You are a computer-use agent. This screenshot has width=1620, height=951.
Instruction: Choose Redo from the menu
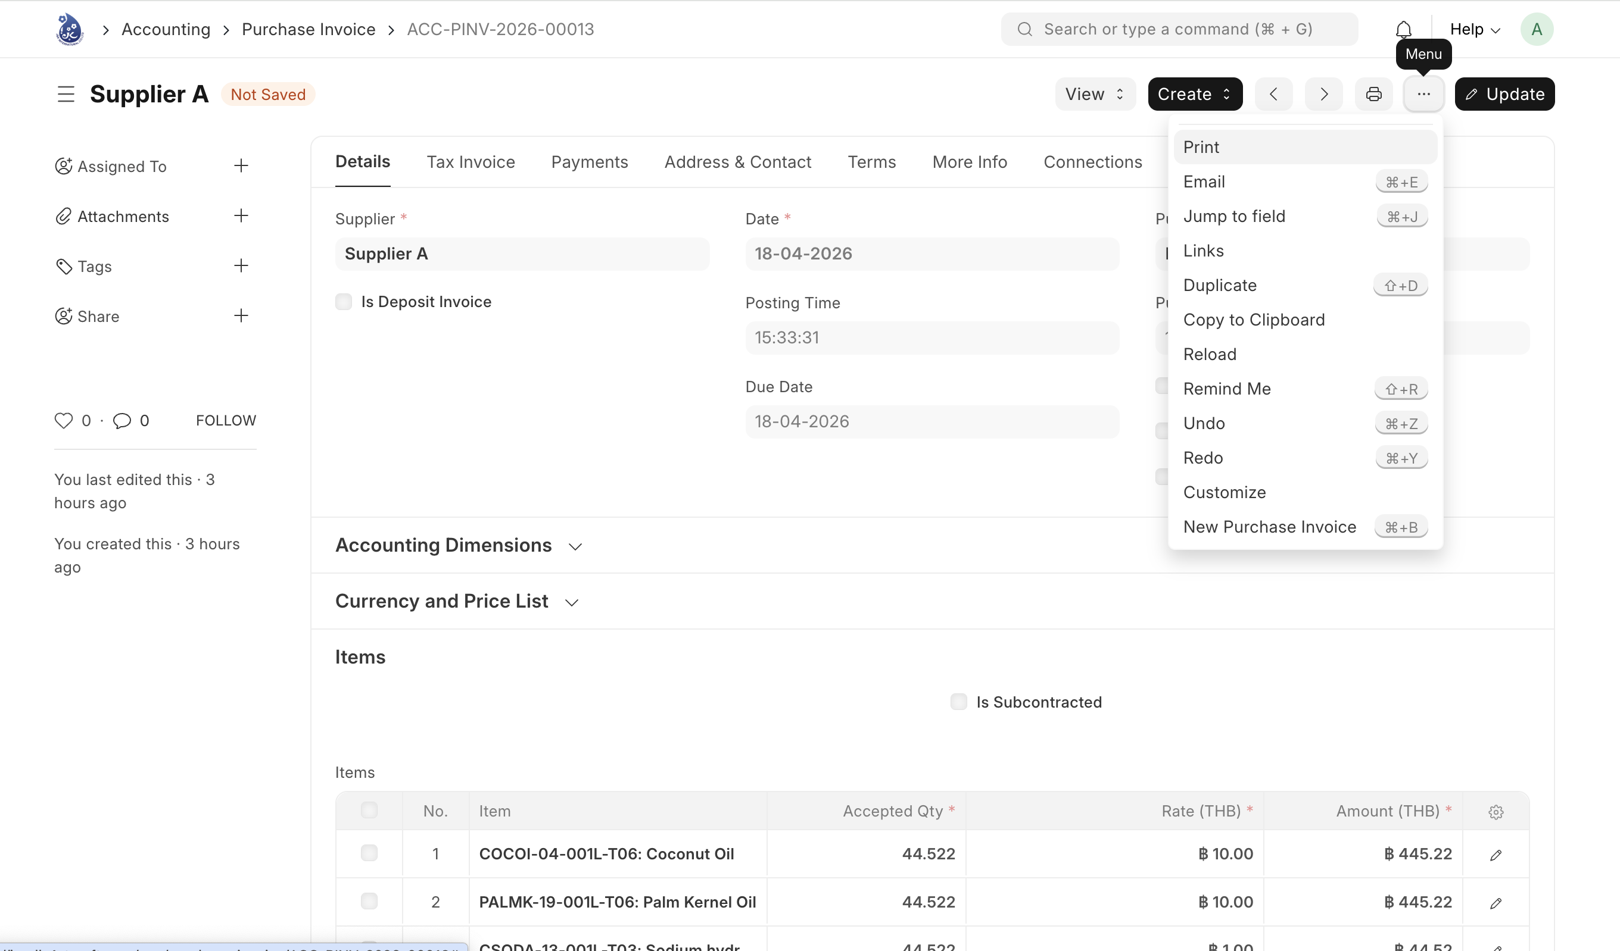click(x=1305, y=458)
